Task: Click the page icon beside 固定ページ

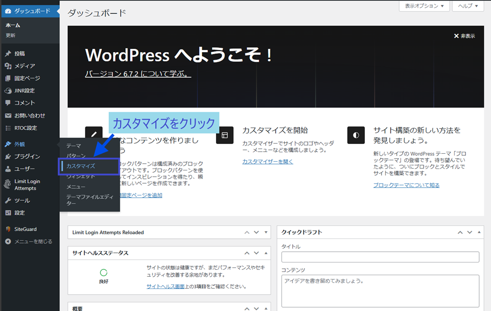Action: 8,78
